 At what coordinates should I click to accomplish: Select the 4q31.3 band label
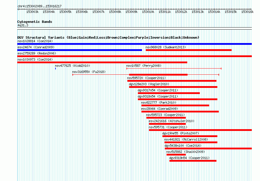(x=23, y=25)
